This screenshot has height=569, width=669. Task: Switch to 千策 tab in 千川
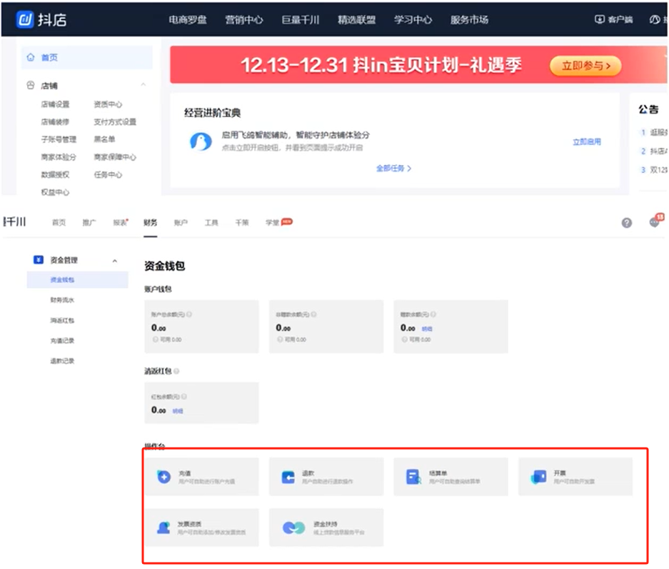(242, 222)
